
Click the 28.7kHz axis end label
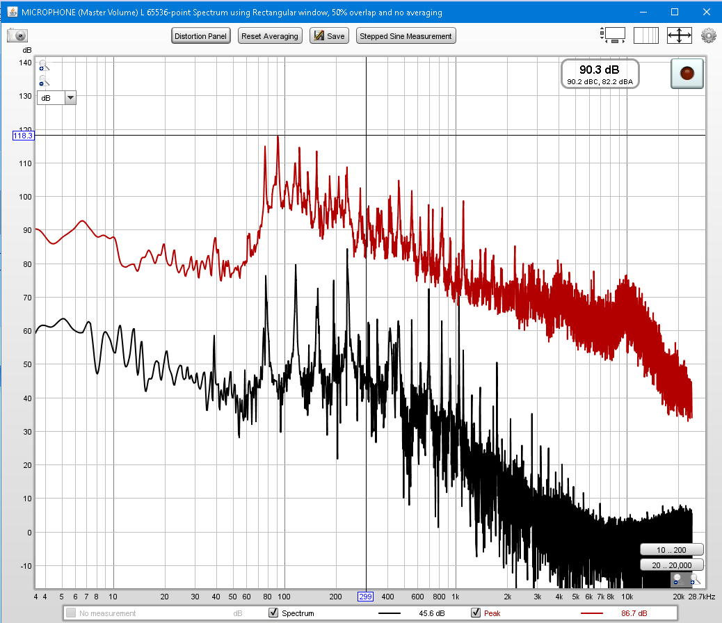[x=702, y=597]
